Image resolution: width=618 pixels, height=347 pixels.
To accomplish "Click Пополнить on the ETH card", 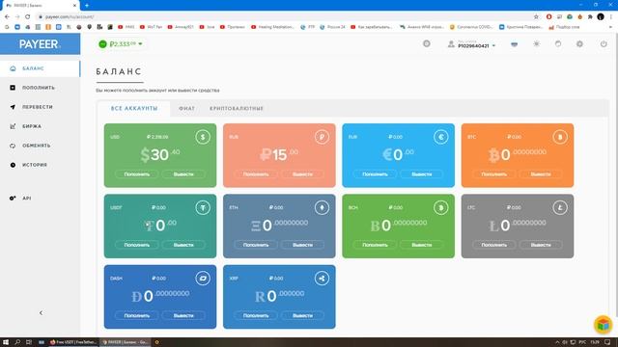I will coord(256,245).
